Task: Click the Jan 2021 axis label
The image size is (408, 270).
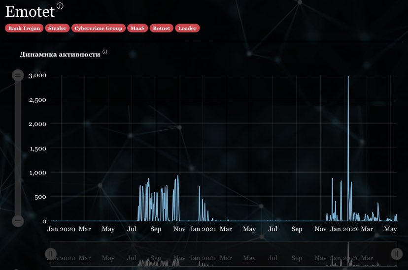Action: click(x=203, y=229)
